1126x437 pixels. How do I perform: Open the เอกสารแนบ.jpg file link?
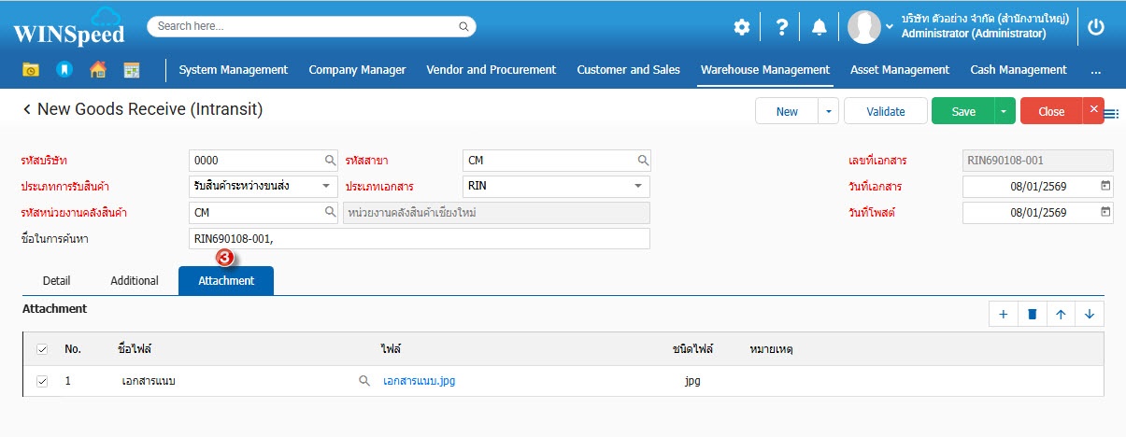coord(419,381)
